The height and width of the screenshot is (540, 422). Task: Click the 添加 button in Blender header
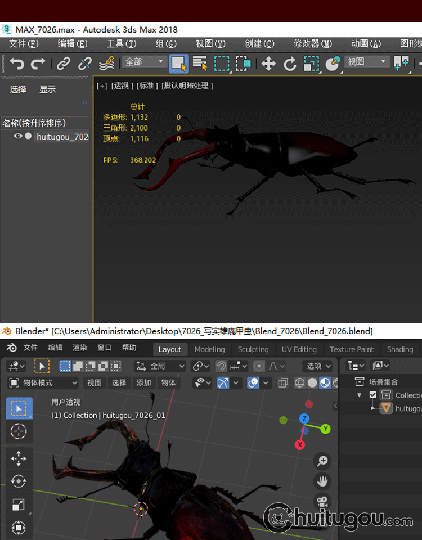click(143, 382)
